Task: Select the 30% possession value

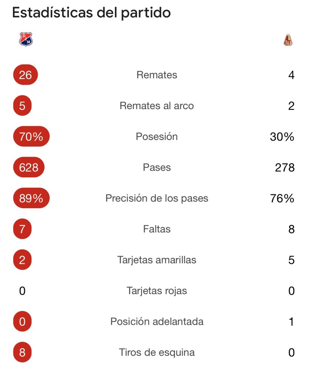Action: click(x=282, y=137)
